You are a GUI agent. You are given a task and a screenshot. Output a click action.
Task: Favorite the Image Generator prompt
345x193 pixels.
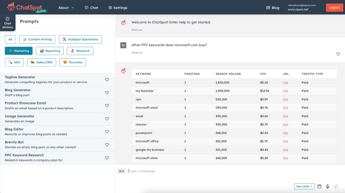pyautogui.click(x=107, y=119)
